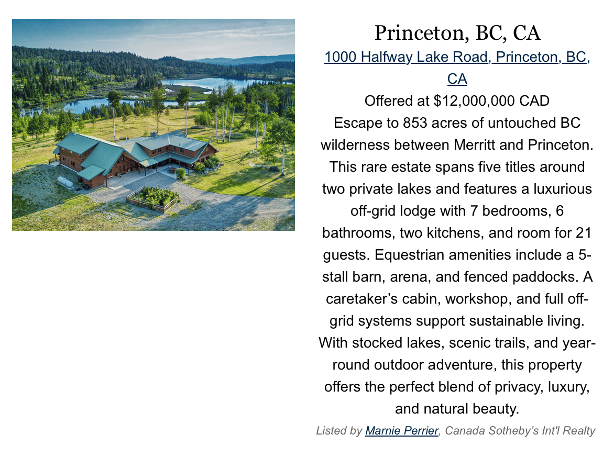Click the 'Listed by' label text
The height and width of the screenshot is (468, 614).
coord(339,430)
